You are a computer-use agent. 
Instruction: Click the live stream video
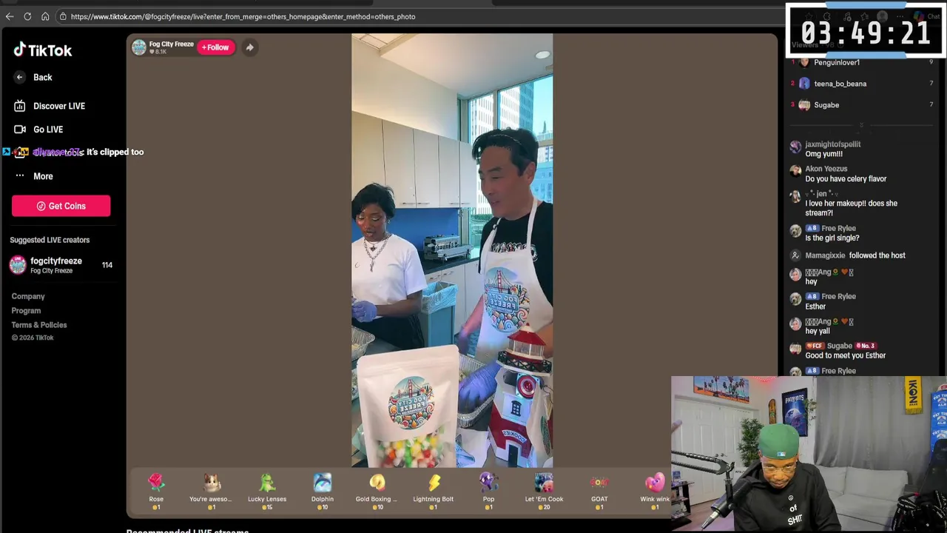(452, 250)
